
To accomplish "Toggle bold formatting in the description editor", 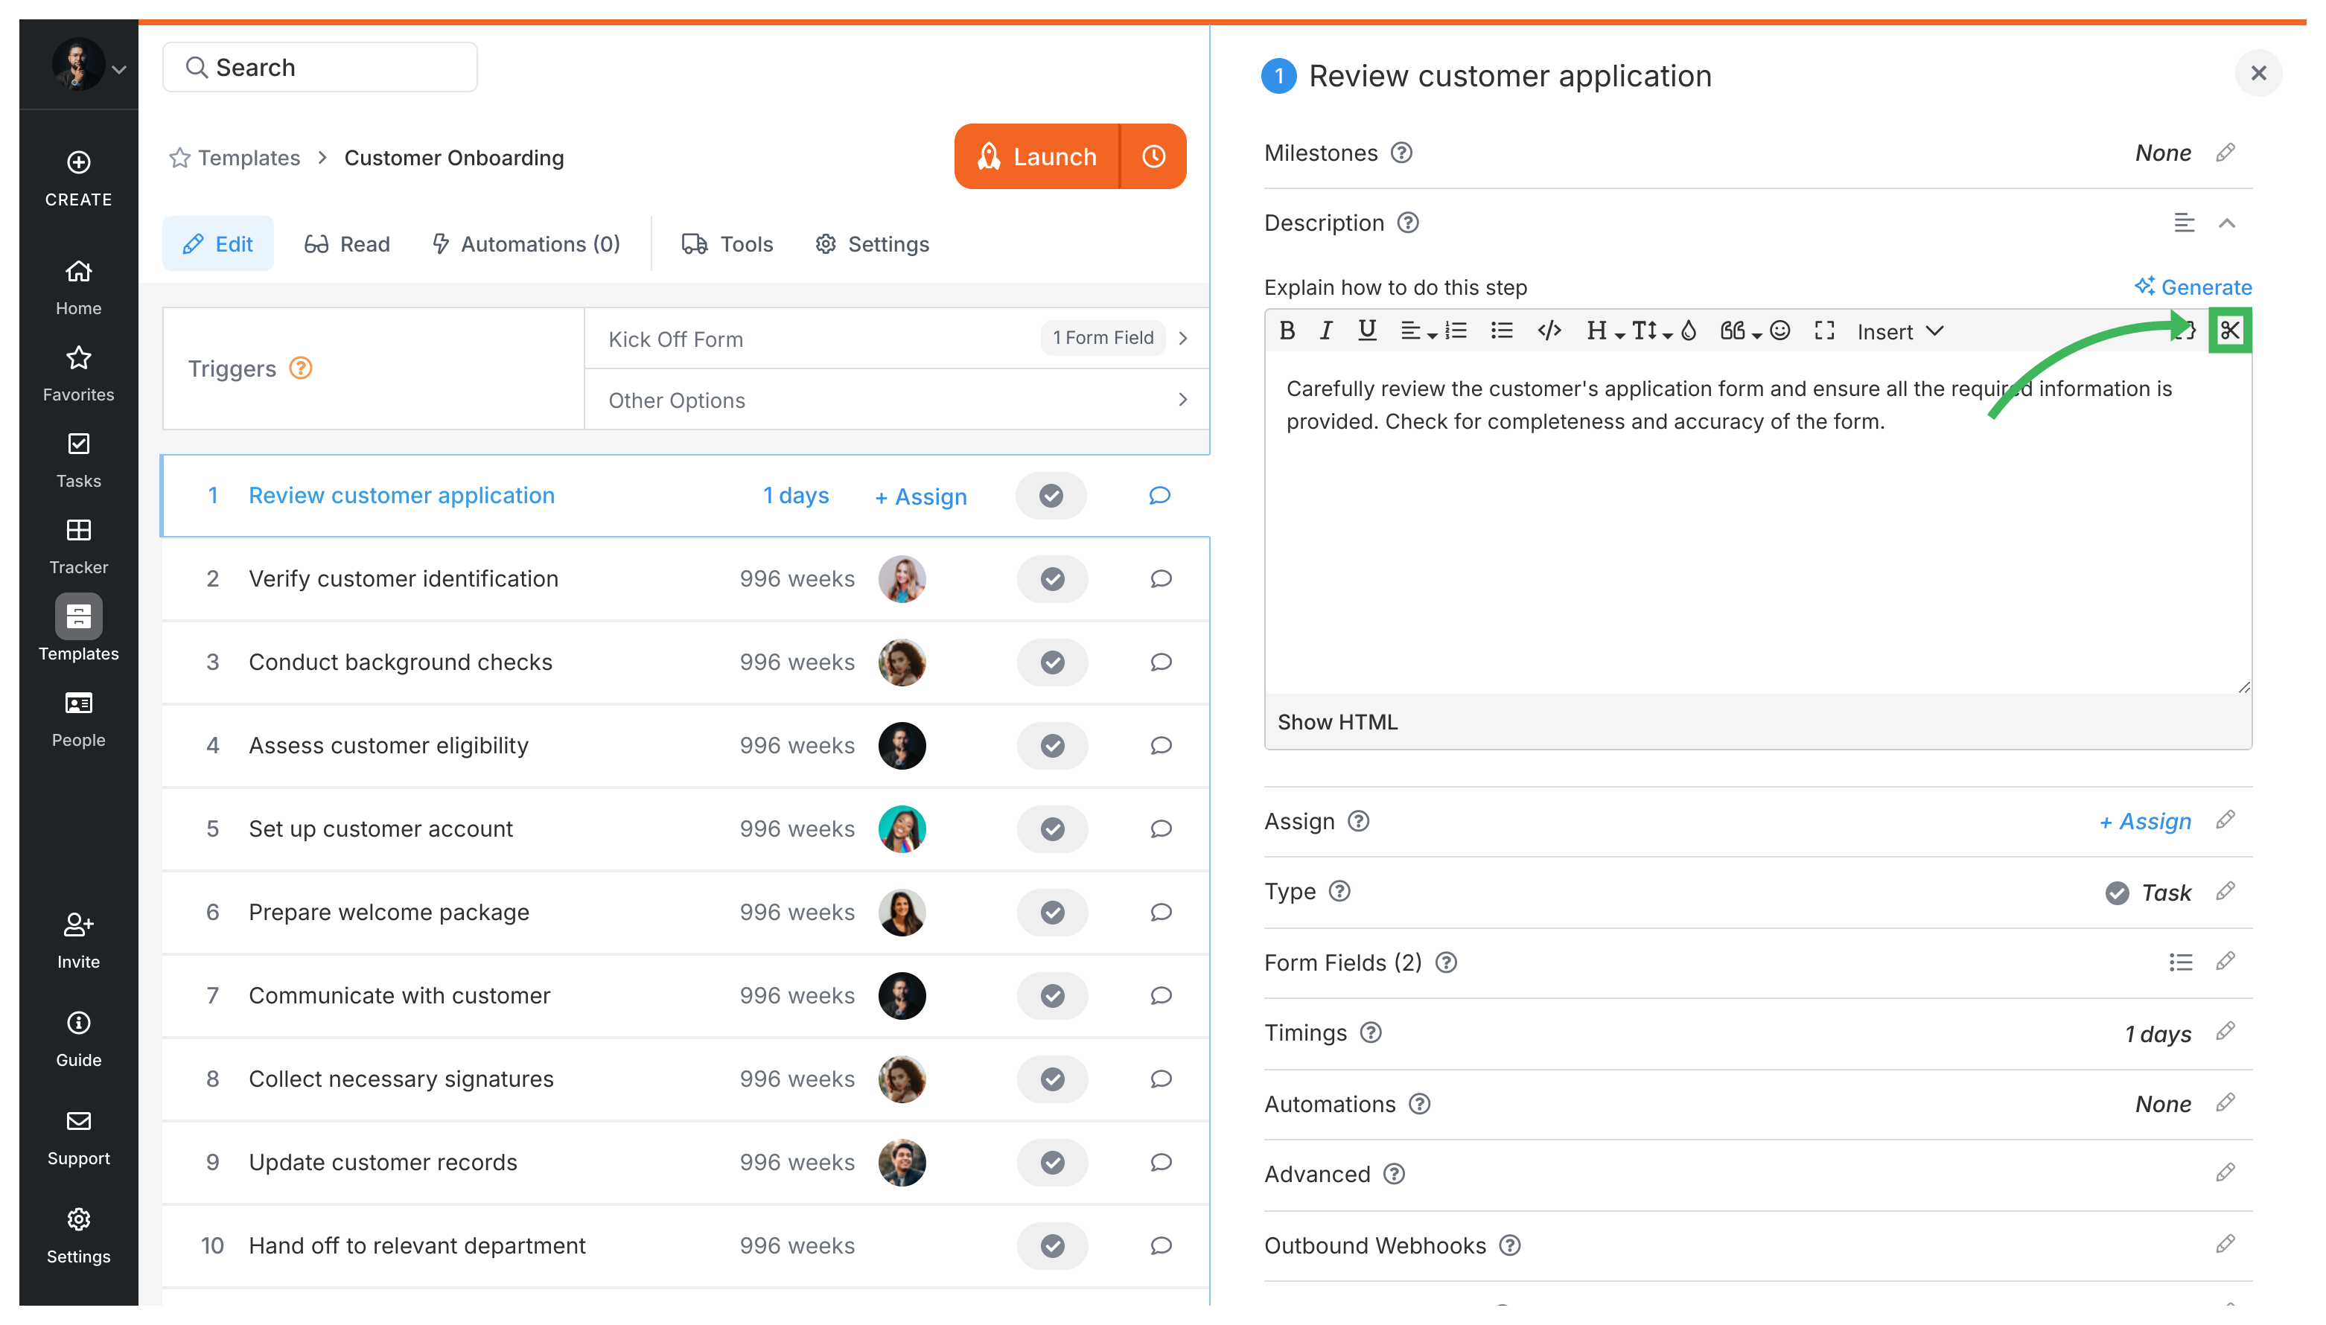I will point(1287,331).
